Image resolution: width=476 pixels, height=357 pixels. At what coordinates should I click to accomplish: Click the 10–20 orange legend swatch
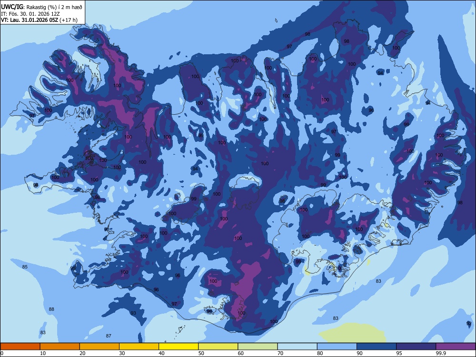coord(60,347)
